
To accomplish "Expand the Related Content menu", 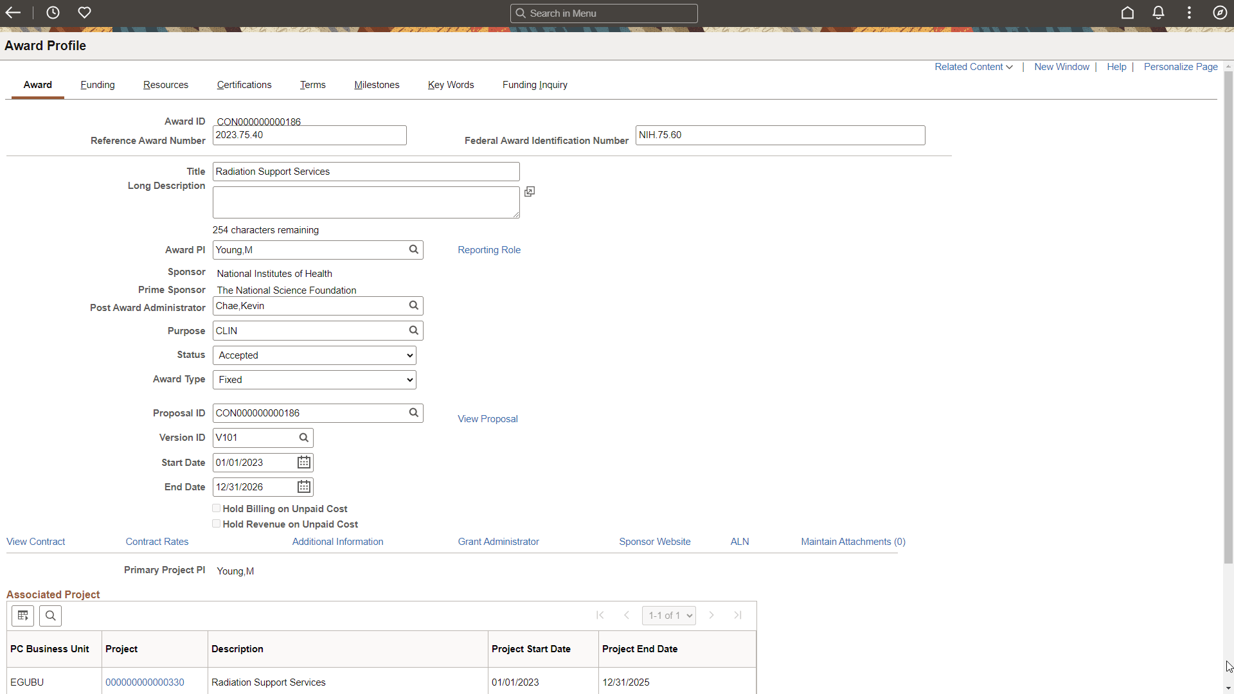I will (x=972, y=67).
